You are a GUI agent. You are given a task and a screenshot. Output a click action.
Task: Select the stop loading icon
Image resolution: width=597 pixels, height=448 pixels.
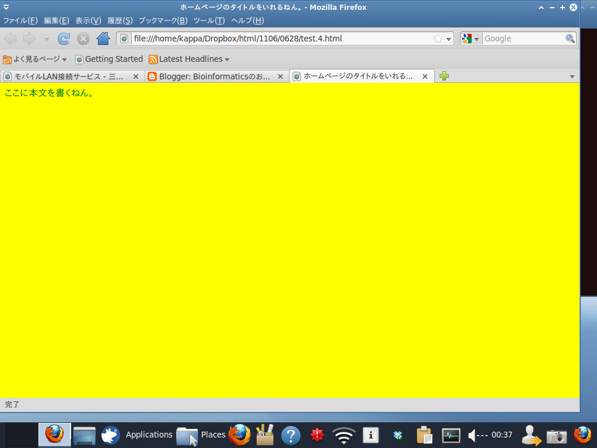coord(83,38)
